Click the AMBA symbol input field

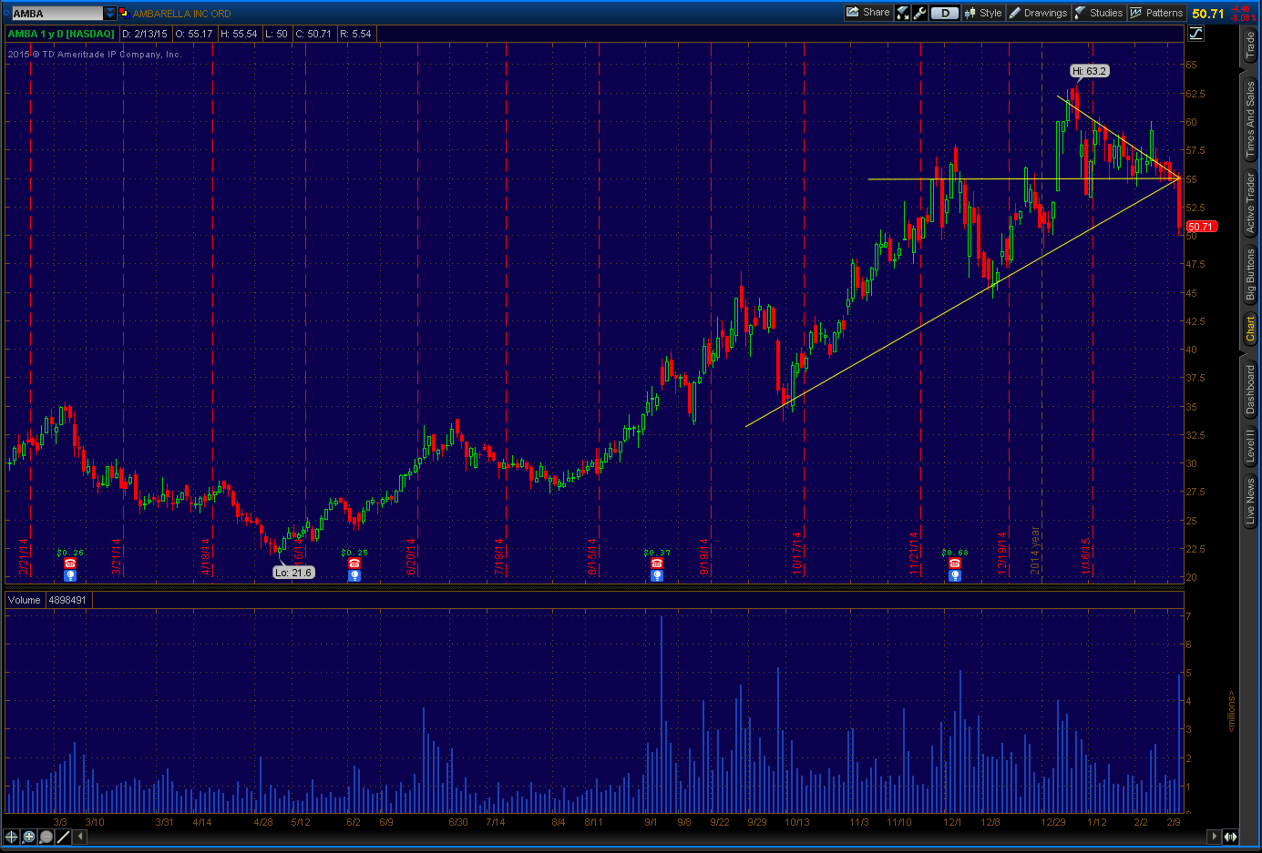[x=56, y=14]
